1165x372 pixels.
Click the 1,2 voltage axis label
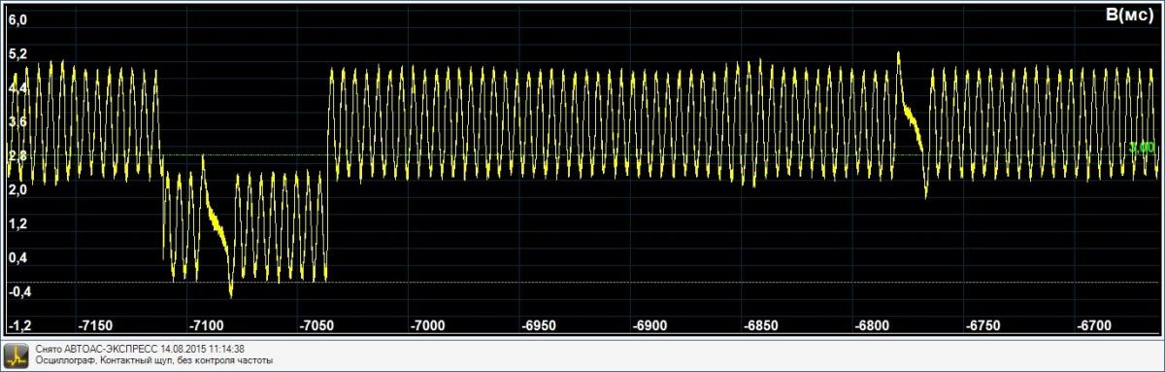(x=17, y=223)
